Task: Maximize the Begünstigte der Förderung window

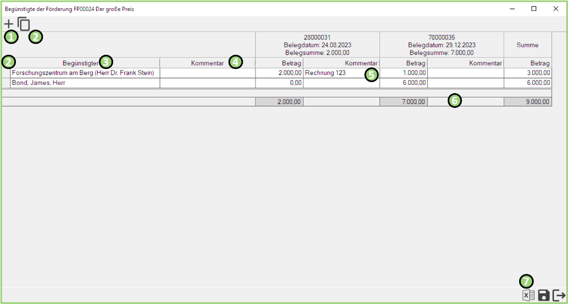Action: click(533, 9)
